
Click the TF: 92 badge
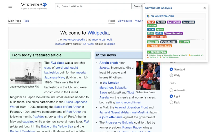(151, 33)
